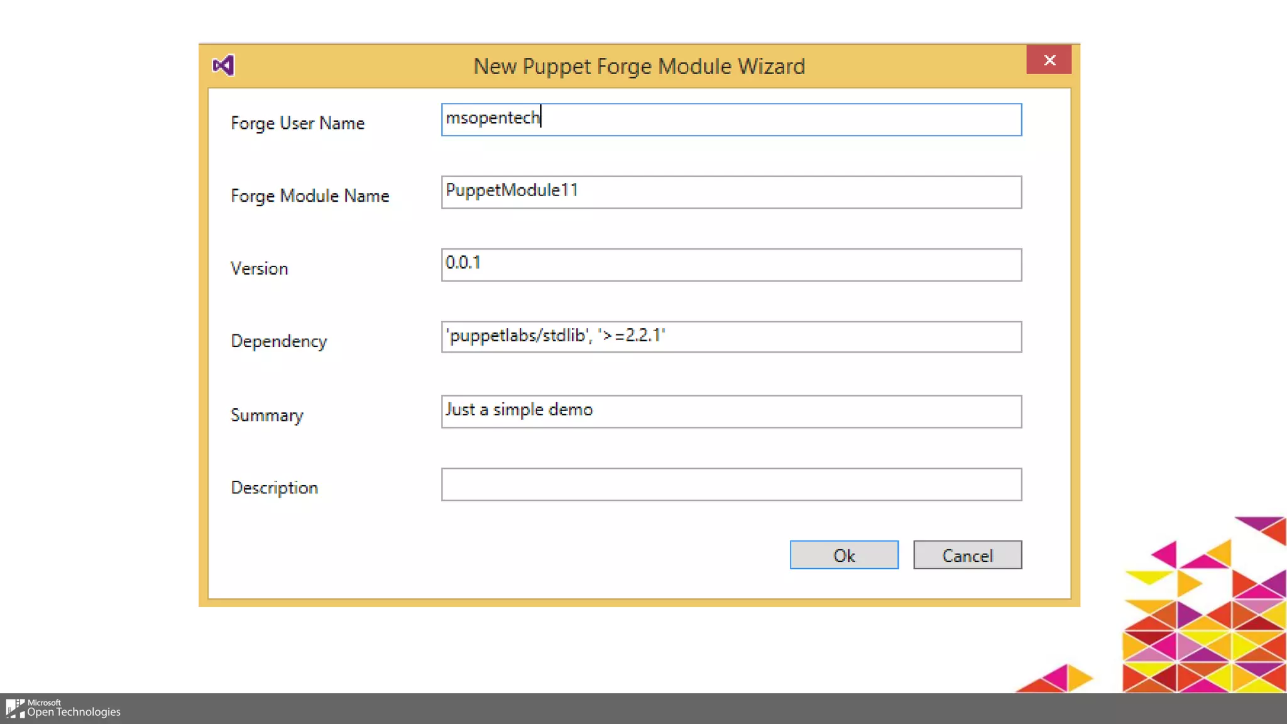Click the Visual Studio icon in title bar
This screenshot has width=1287, height=724.
tap(223, 65)
